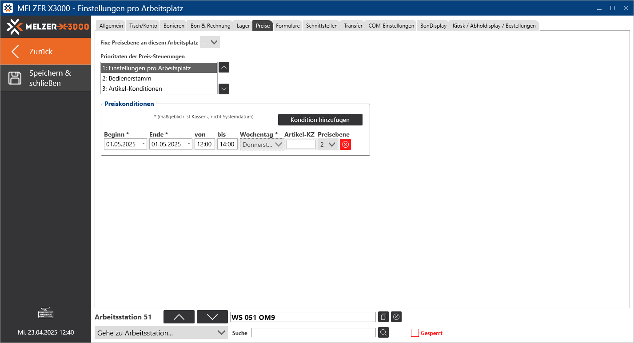The width and height of the screenshot is (634, 343).
Task: Click the Arbeitsstation 51 label
Action: point(123,317)
